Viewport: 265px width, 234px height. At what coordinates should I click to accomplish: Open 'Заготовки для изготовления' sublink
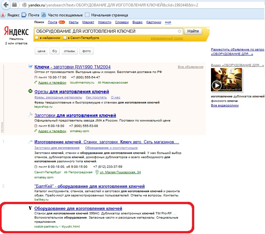tap(57, 148)
